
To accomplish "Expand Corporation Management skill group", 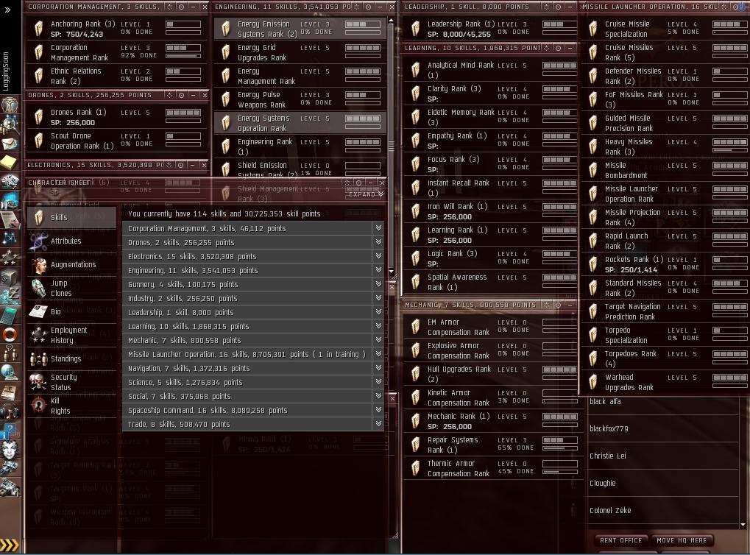I will [x=378, y=228].
